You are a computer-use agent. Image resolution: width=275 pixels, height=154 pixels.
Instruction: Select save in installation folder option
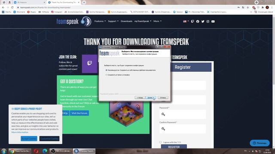(x=117, y=75)
